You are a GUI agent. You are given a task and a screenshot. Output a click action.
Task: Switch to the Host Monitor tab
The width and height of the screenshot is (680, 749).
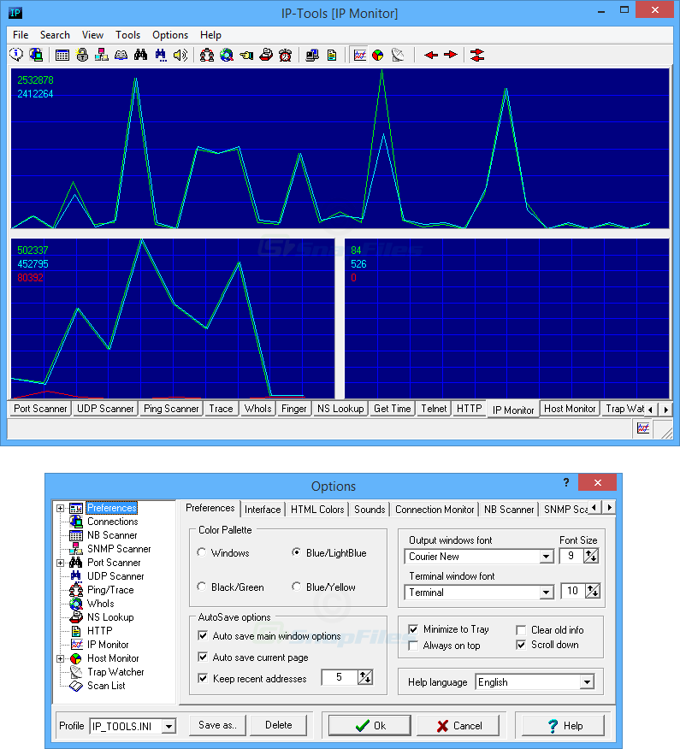tap(570, 409)
